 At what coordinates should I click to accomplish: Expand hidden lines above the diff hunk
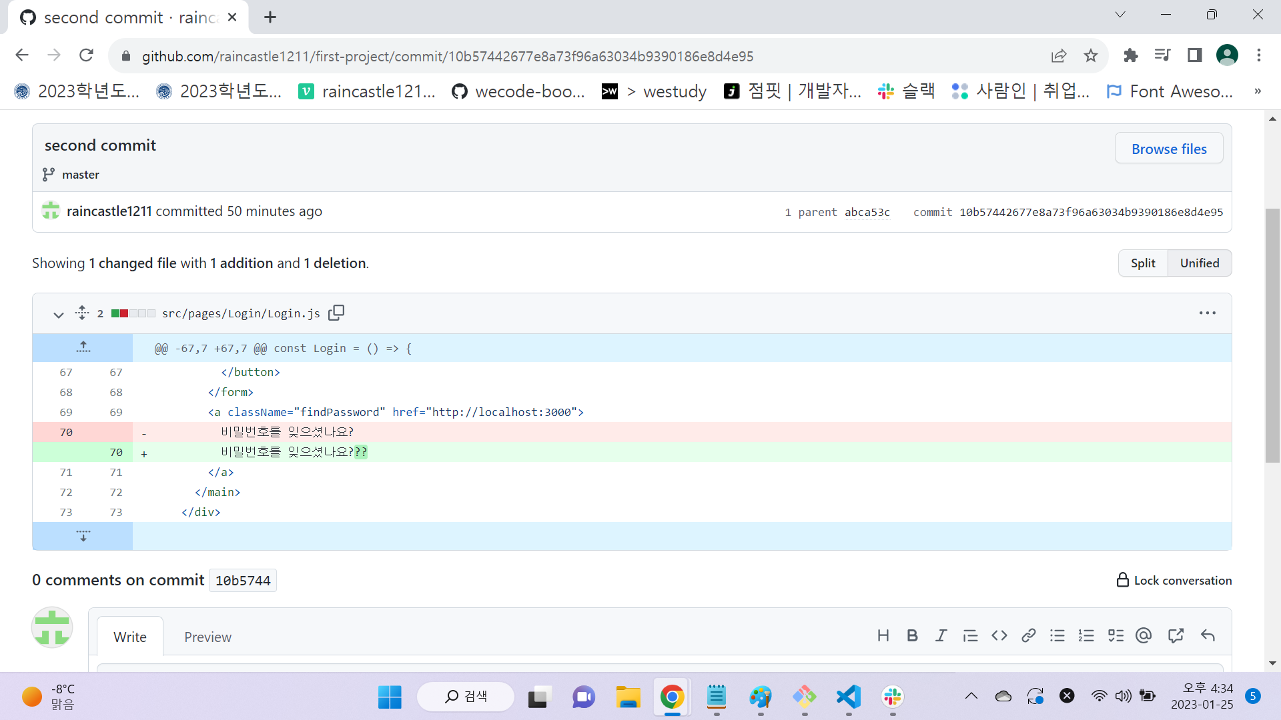click(x=83, y=347)
